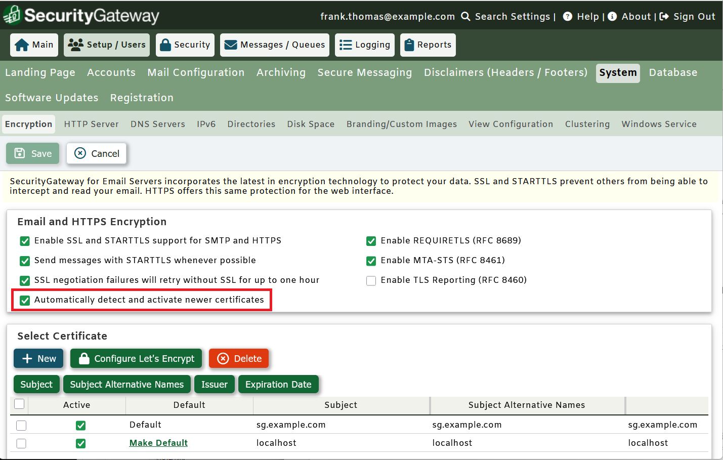Screen dimensions: 723x460
Task: Open Mail Configuration section
Action: click(196, 73)
